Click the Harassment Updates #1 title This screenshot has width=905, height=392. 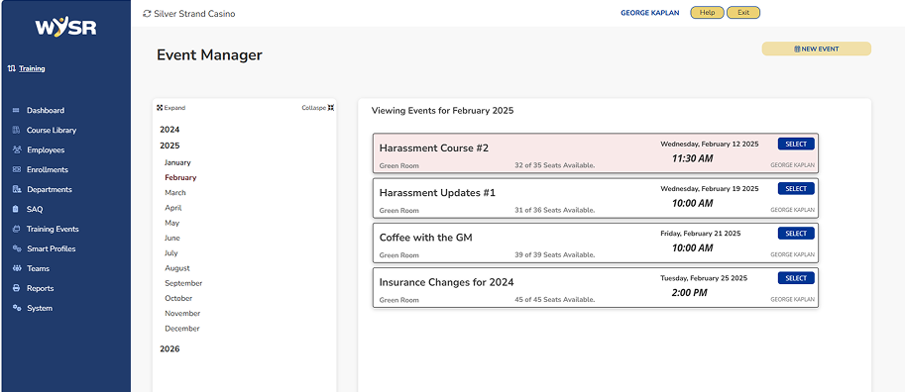(x=437, y=193)
